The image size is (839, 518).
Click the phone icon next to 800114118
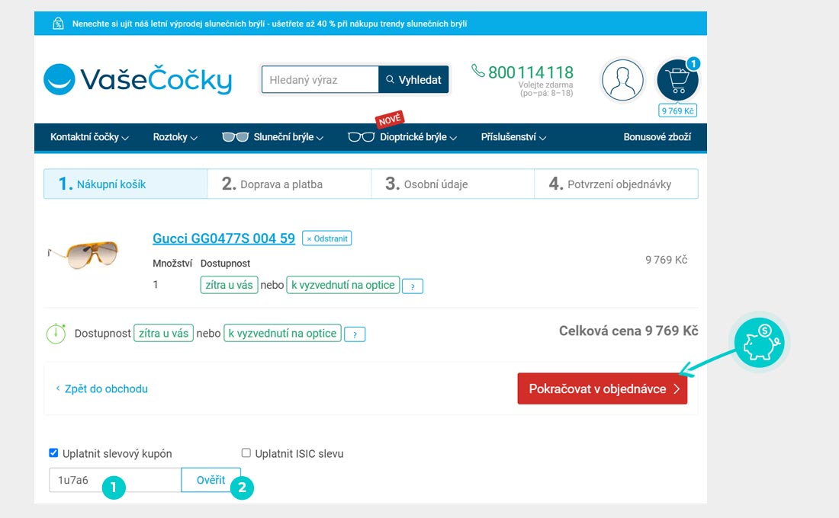(x=477, y=71)
